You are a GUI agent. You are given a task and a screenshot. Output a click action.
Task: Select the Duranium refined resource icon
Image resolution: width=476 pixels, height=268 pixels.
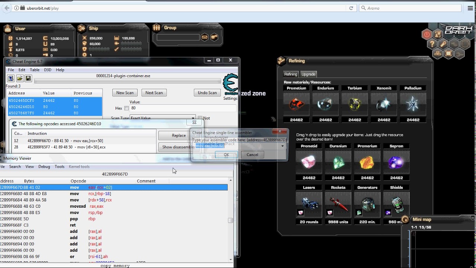point(338,162)
